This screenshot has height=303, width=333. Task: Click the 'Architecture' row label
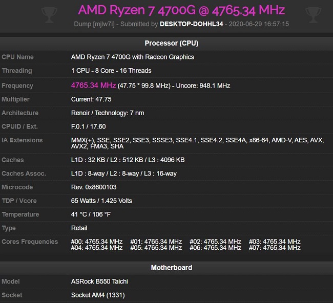pos(20,113)
